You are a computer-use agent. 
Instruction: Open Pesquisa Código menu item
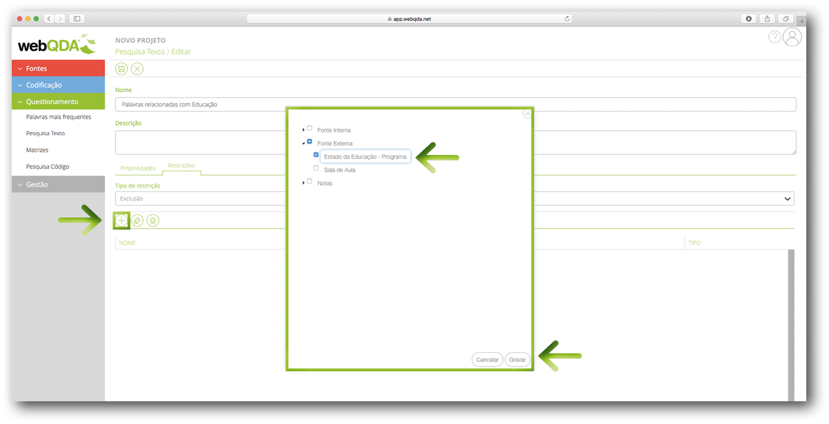coord(48,167)
